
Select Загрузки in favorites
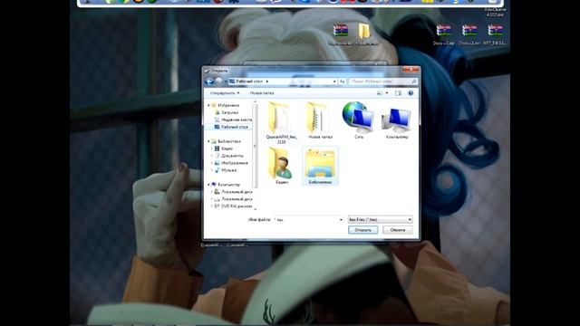229,112
